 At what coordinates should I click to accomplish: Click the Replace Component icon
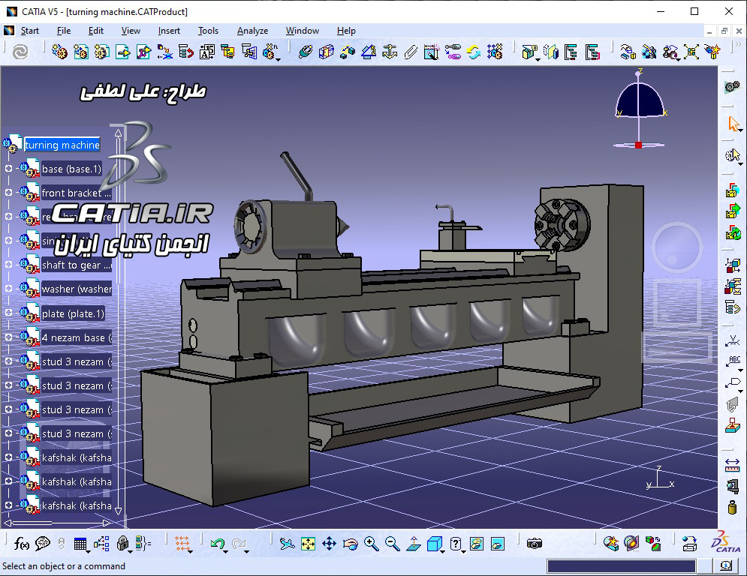(x=164, y=52)
